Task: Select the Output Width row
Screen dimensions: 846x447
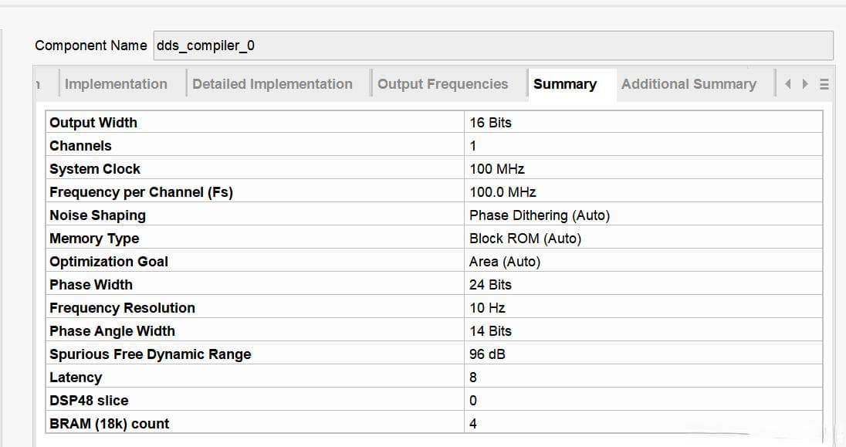Action: 435,123
